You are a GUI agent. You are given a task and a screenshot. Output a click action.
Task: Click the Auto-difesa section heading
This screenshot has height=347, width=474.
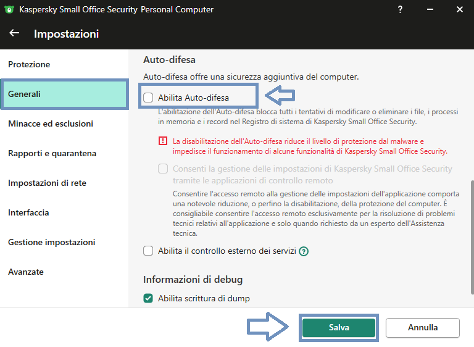pos(169,60)
